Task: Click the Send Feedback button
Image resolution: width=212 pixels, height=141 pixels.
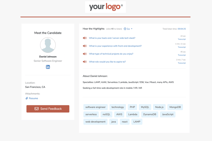Action: tap(48, 109)
